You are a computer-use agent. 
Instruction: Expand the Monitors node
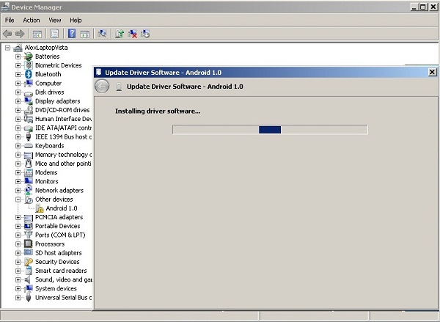click(18, 182)
